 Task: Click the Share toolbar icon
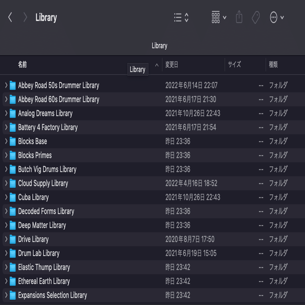[x=239, y=17]
